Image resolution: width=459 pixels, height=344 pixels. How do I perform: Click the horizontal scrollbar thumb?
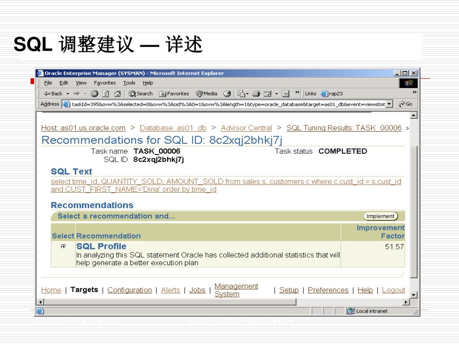(x=170, y=302)
